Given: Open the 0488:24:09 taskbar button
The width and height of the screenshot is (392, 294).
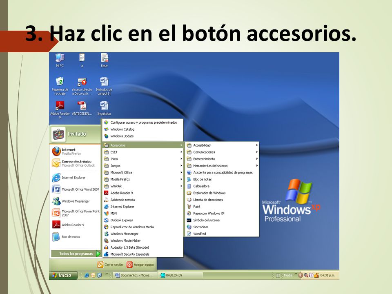Looking at the screenshot, I should pyautogui.click(x=180, y=275).
